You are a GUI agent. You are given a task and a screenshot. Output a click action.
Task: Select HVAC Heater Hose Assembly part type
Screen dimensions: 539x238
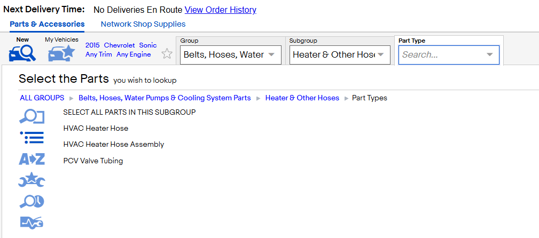click(x=114, y=145)
